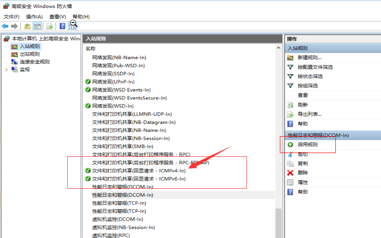The width and height of the screenshot is (381, 238).
Task: Select rule 网络发现(SSDP-In)
Action: tap(113, 74)
